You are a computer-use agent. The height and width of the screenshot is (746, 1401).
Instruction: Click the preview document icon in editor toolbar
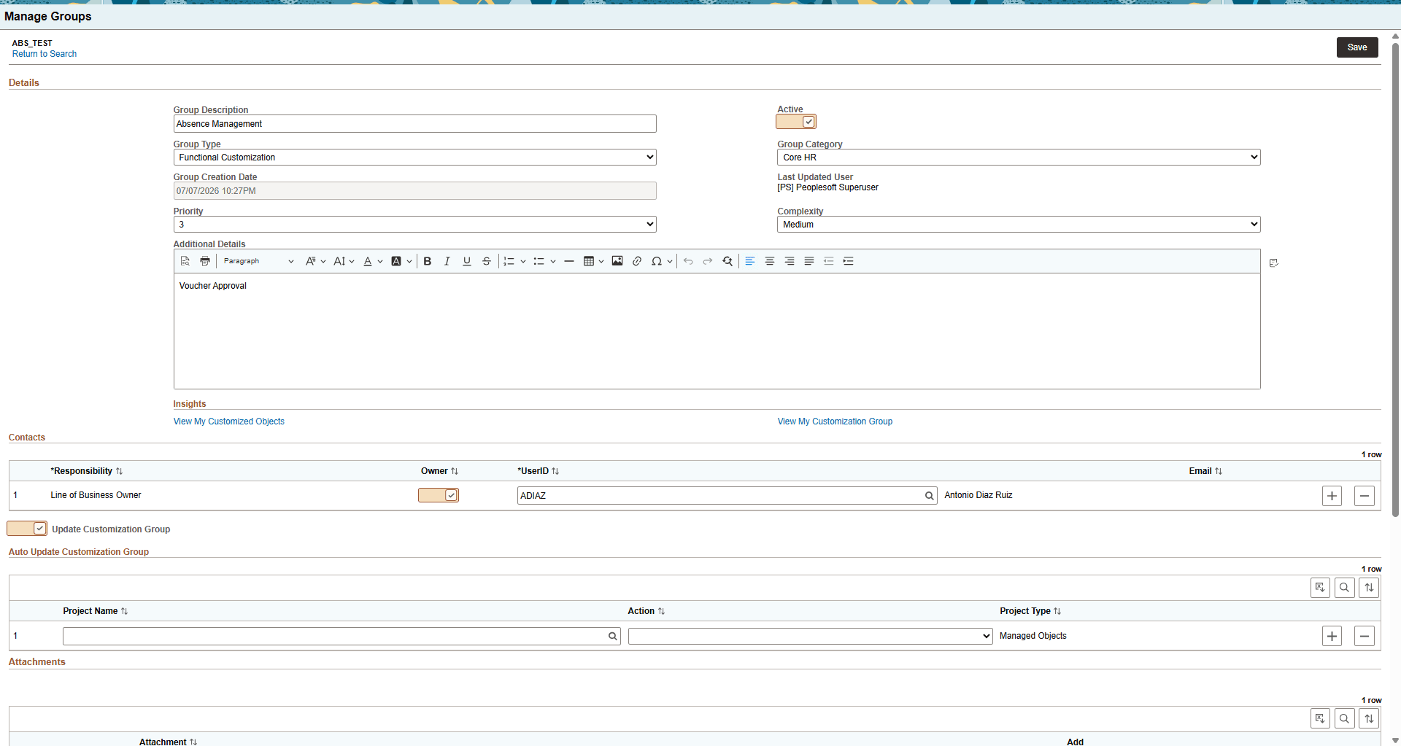(x=185, y=261)
